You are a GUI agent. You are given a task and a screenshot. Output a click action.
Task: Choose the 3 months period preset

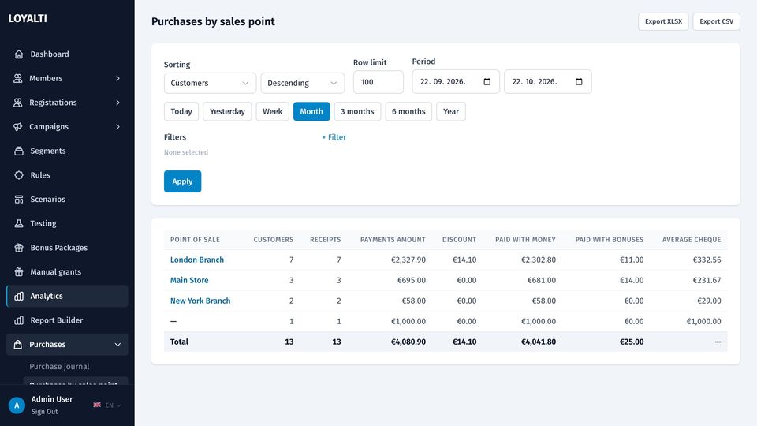click(357, 111)
